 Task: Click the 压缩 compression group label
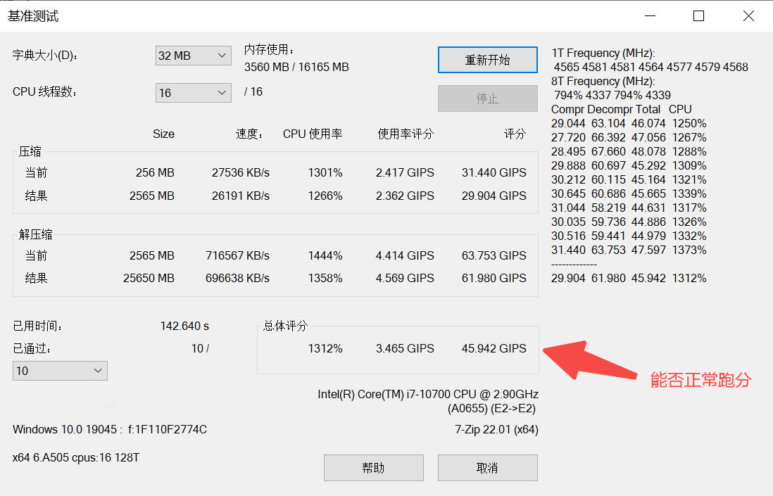point(30,152)
